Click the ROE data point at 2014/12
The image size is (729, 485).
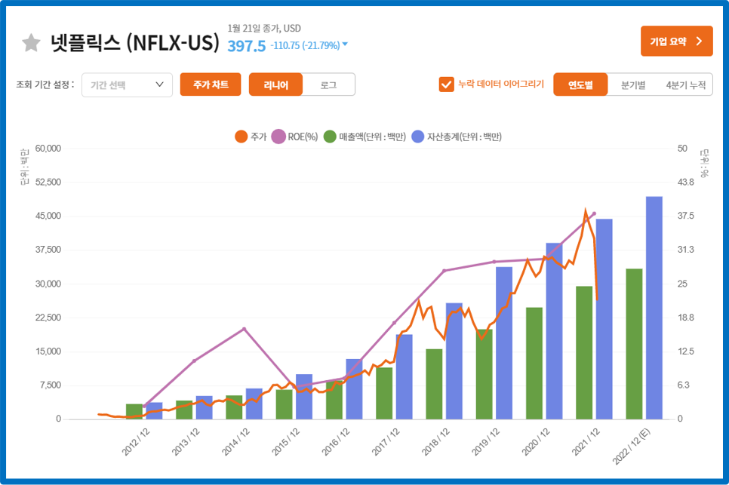245,329
